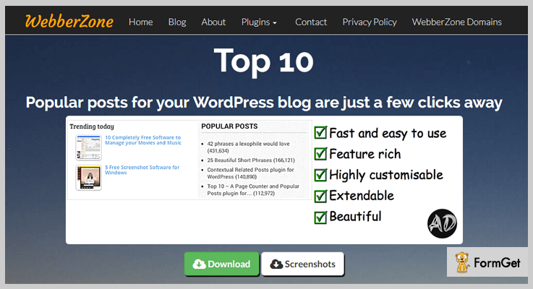Click thumbnail of the Screenshot Software post

coord(88,177)
